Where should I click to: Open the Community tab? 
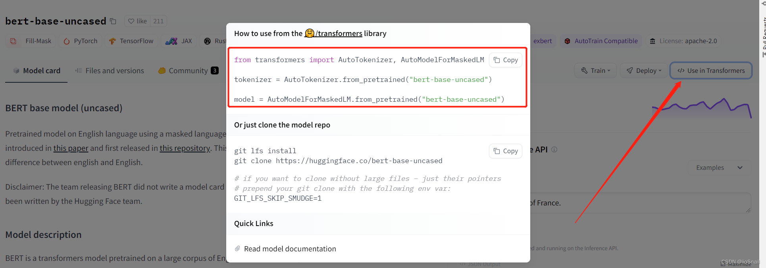coord(188,71)
